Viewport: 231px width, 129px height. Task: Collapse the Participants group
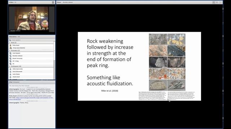(x=10, y=66)
